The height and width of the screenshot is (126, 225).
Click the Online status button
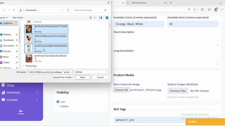click(x=205, y=122)
